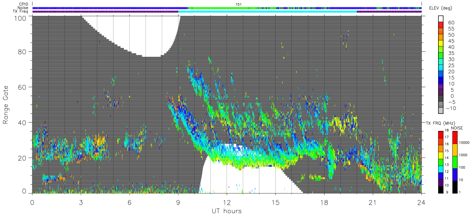The width and height of the screenshot is (474, 219).
Task: Click the TX Freq row label
Action: [20, 12]
